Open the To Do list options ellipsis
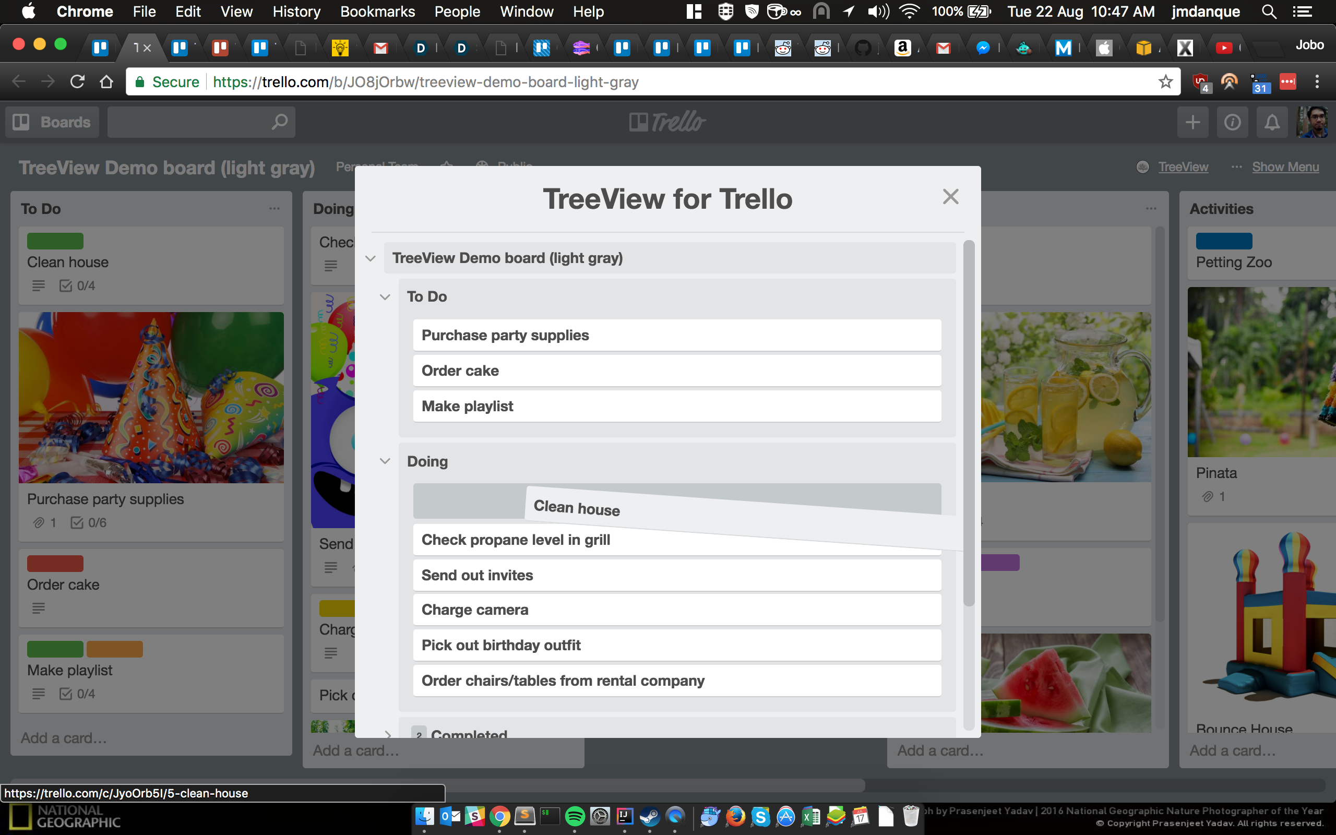The height and width of the screenshot is (835, 1336). [x=275, y=209]
